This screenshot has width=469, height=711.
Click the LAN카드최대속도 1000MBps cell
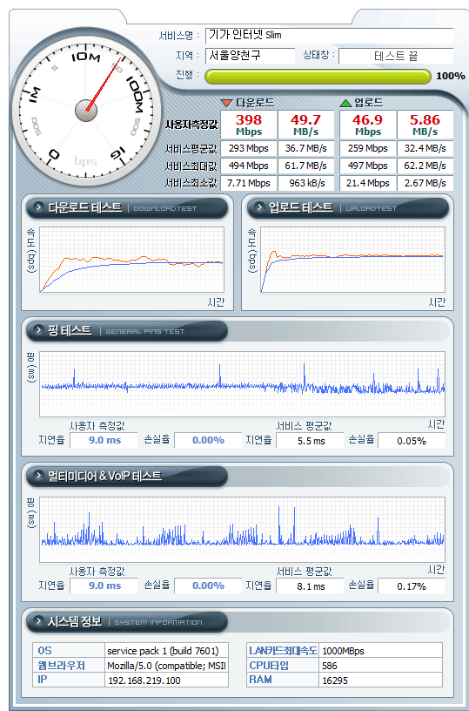point(381,651)
